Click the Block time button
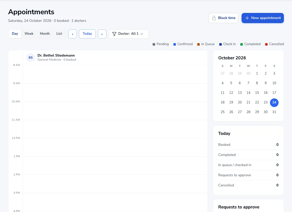This screenshot has width=292, height=212. click(x=223, y=18)
